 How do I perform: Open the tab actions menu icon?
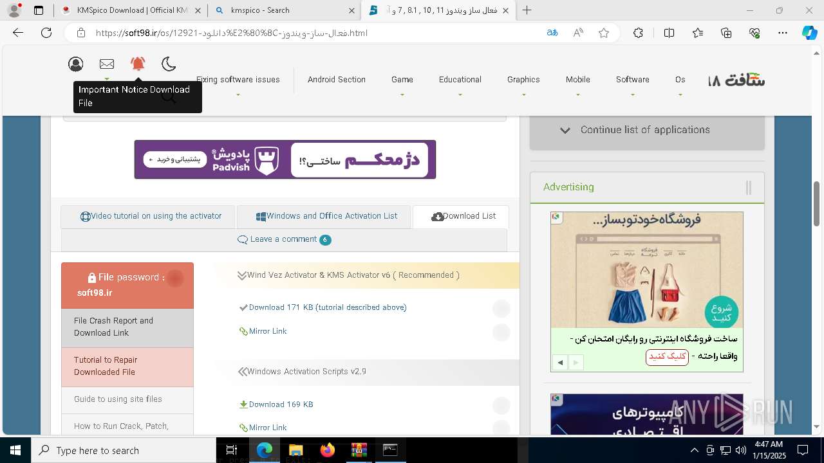[x=39, y=10]
